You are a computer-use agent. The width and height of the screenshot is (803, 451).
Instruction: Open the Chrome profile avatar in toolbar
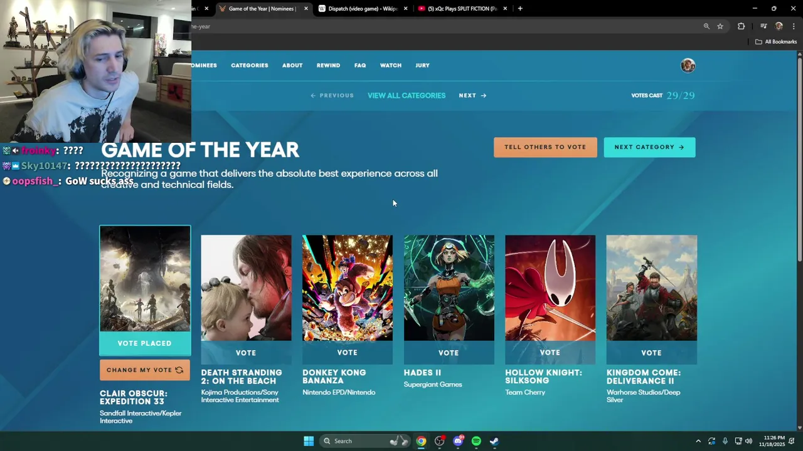tap(779, 26)
